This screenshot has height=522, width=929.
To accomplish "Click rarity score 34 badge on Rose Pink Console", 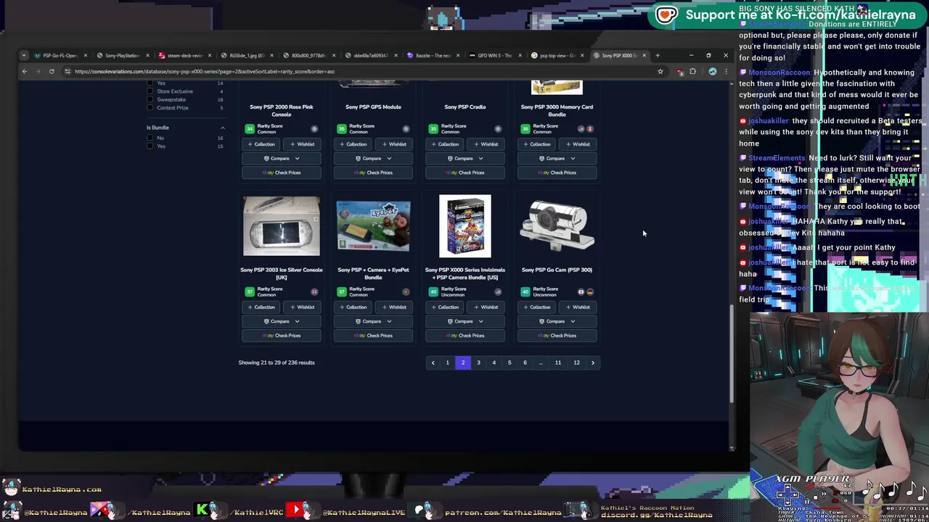I will (x=250, y=128).
